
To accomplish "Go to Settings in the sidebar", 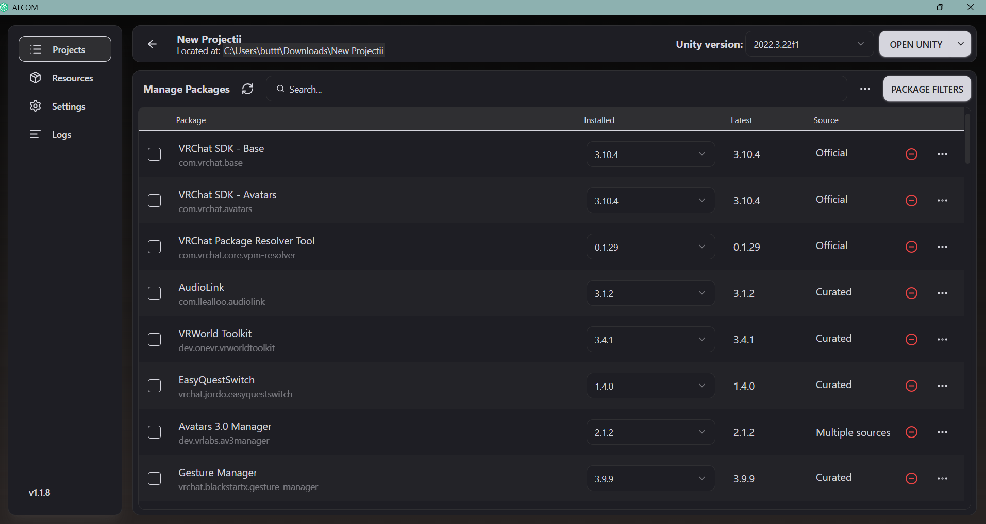I will click(65, 106).
